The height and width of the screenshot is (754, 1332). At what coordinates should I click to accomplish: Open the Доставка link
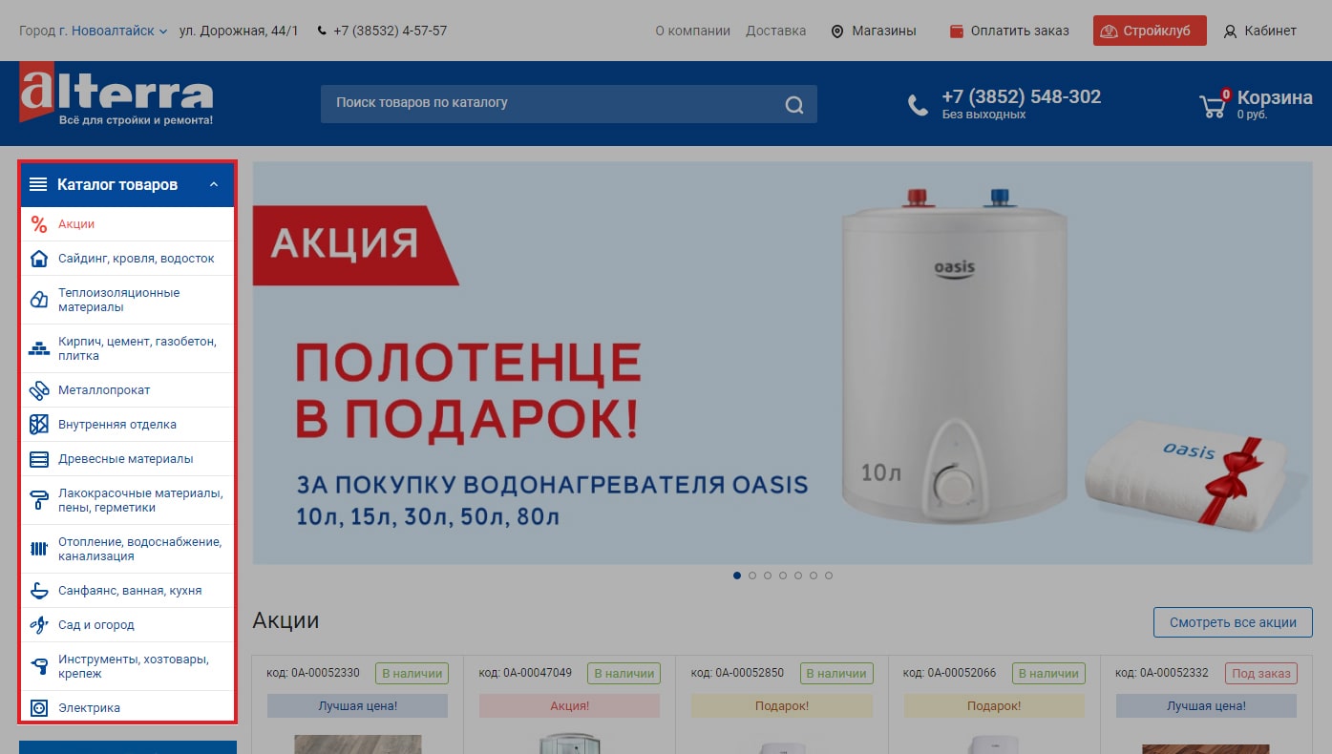[776, 31]
